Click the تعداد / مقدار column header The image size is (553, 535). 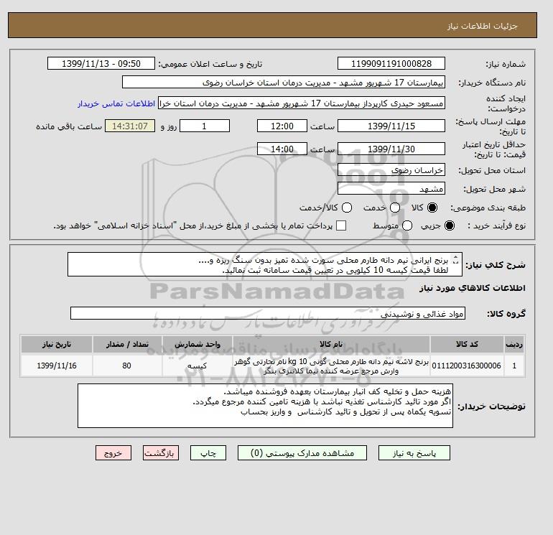(x=127, y=344)
